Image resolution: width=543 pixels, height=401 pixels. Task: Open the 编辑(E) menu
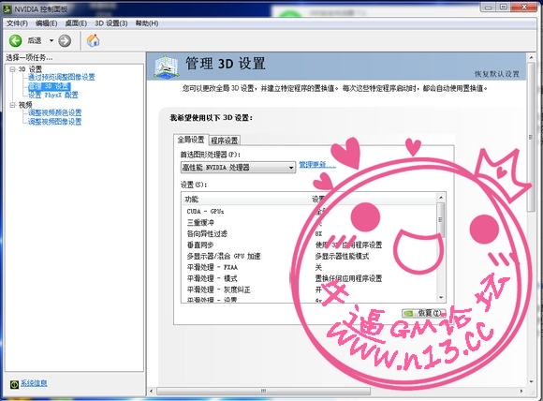tap(46, 23)
